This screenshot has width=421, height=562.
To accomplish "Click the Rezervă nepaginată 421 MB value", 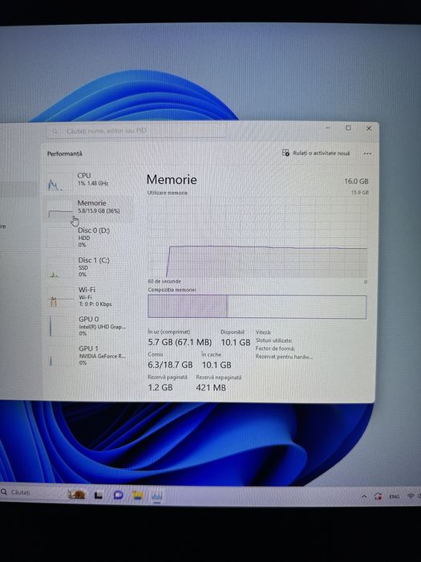I will click(x=211, y=388).
